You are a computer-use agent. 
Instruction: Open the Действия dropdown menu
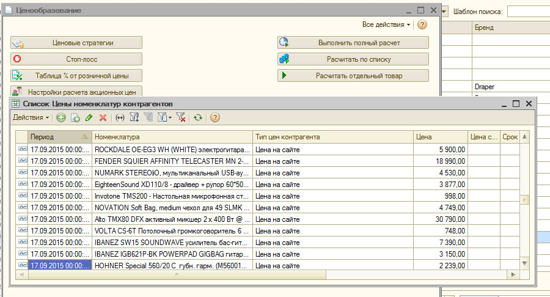(x=31, y=117)
